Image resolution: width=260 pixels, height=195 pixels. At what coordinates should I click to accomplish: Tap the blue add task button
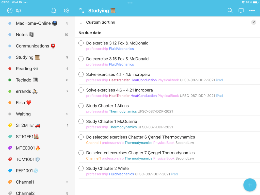(250, 185)
